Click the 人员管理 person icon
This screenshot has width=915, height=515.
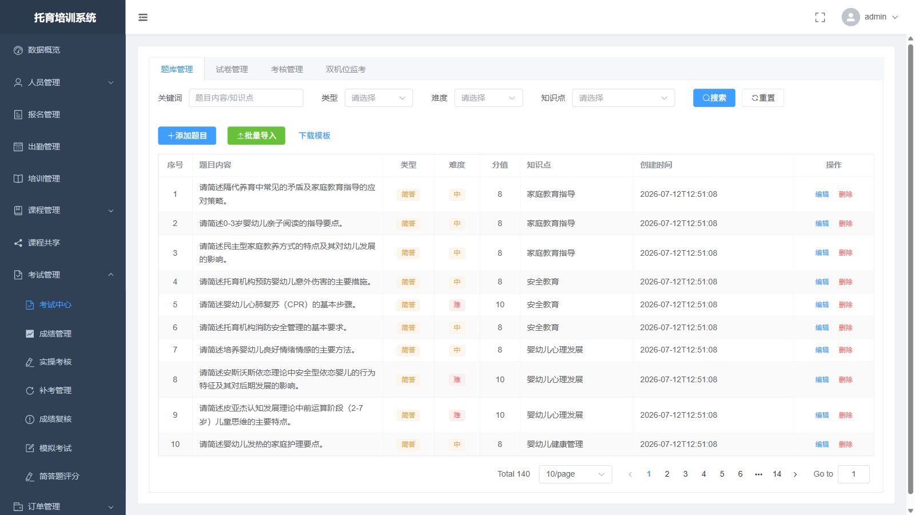tap(18, 82)
